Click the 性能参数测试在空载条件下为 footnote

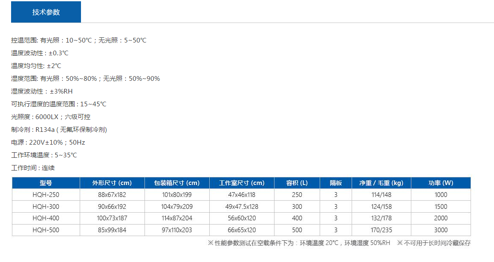click(x=299, y=243)
